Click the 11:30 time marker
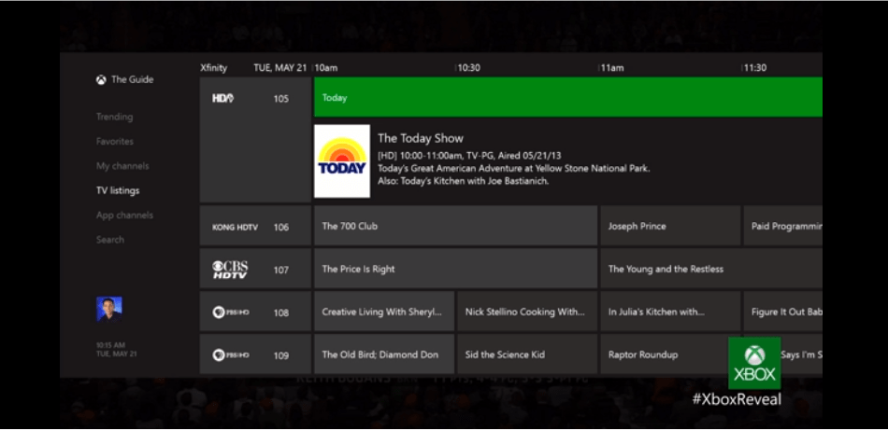 (755, 68)
